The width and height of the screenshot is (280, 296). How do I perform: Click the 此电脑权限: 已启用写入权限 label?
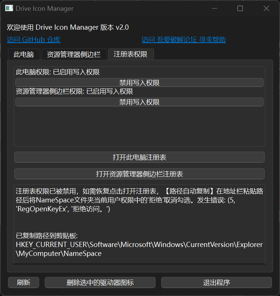click(x=58, y=72)
